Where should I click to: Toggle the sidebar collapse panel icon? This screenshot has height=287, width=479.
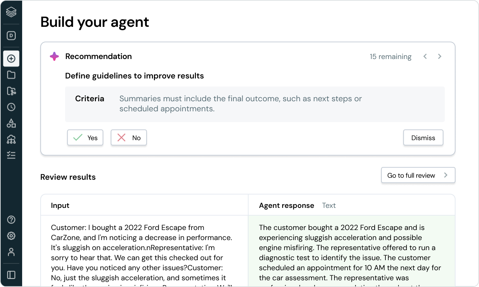11,275
